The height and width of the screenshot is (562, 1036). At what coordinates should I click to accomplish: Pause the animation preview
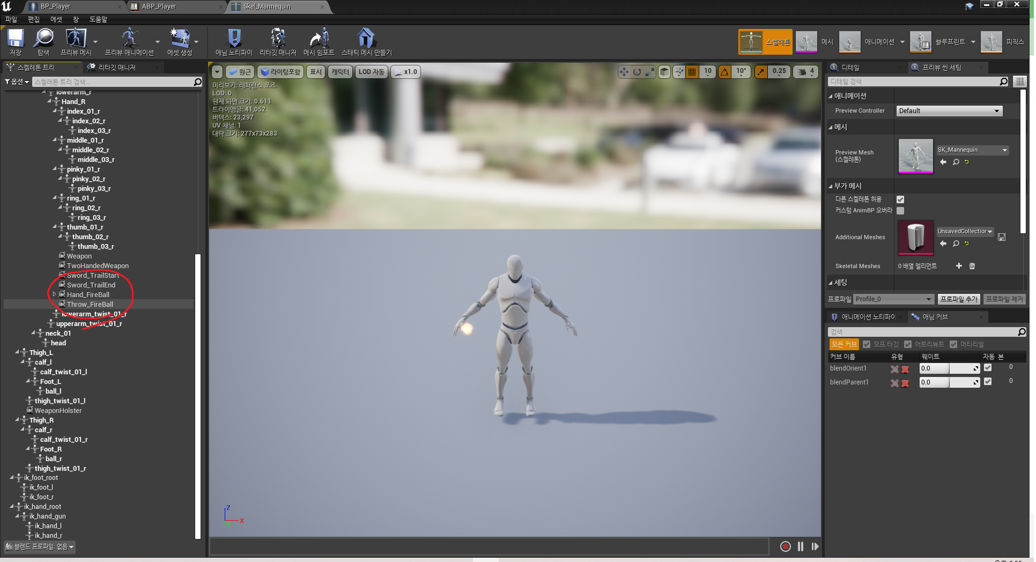801,546
